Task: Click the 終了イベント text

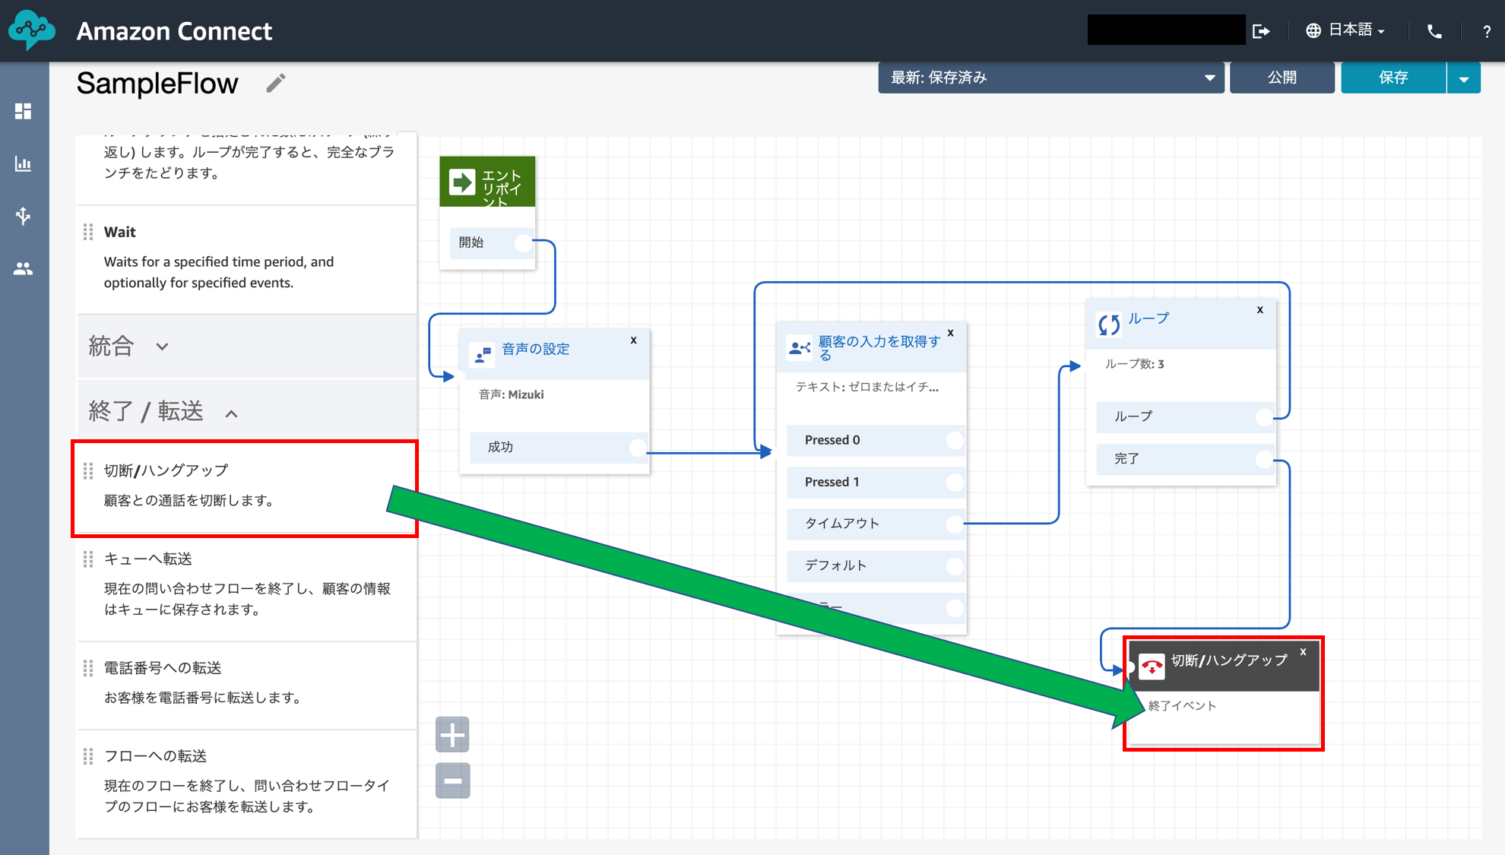Action: (1182, 706)
